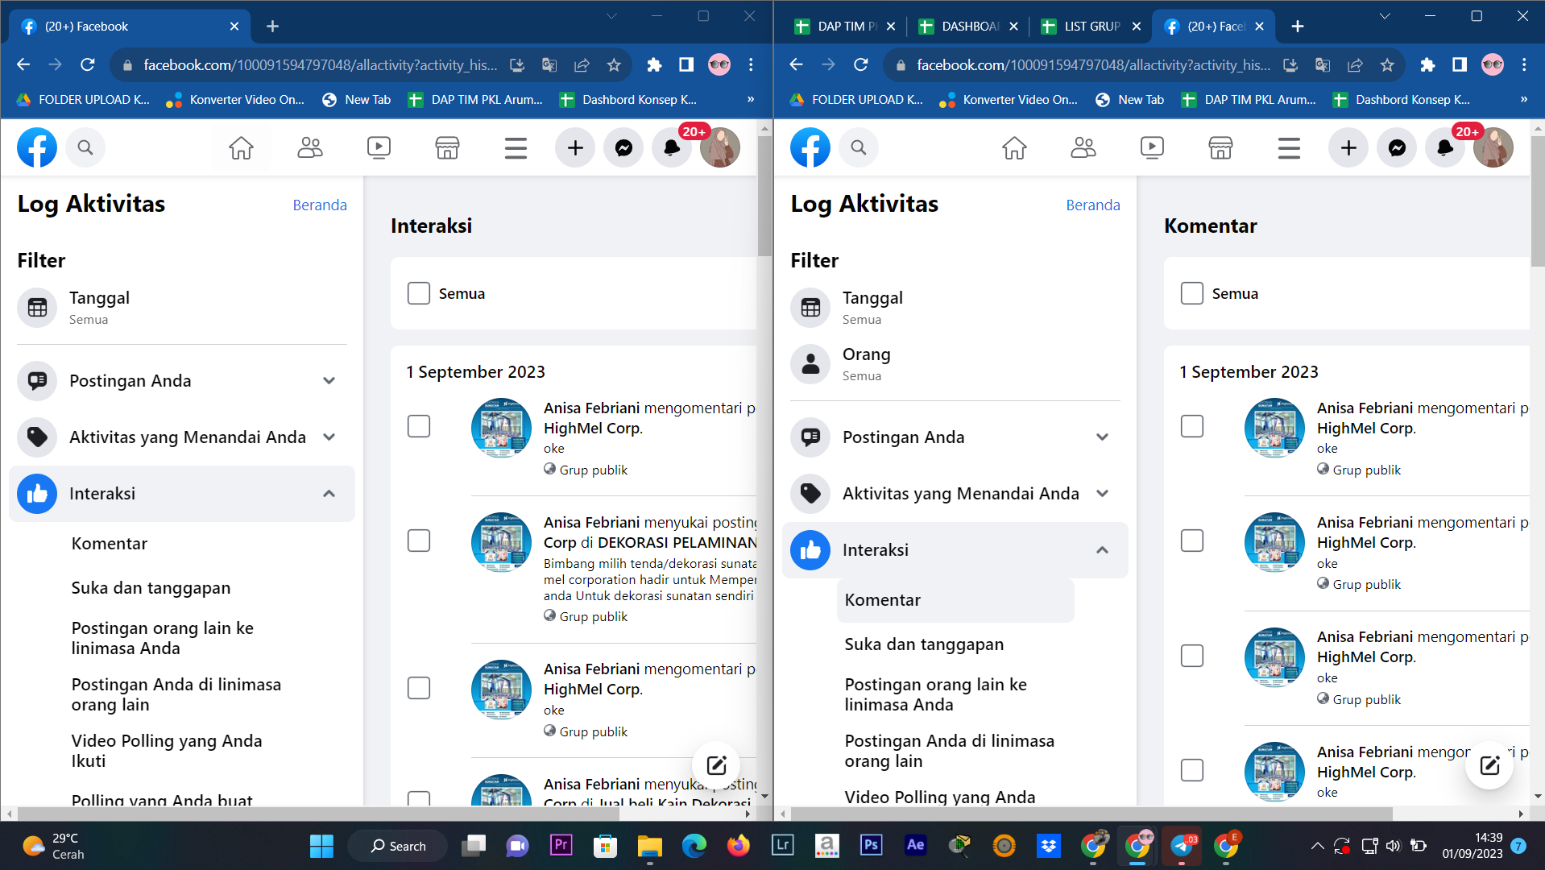Click the new message pencil in left window
The height and width of the screenshot is (870, 1545).
tap(716, 765)
